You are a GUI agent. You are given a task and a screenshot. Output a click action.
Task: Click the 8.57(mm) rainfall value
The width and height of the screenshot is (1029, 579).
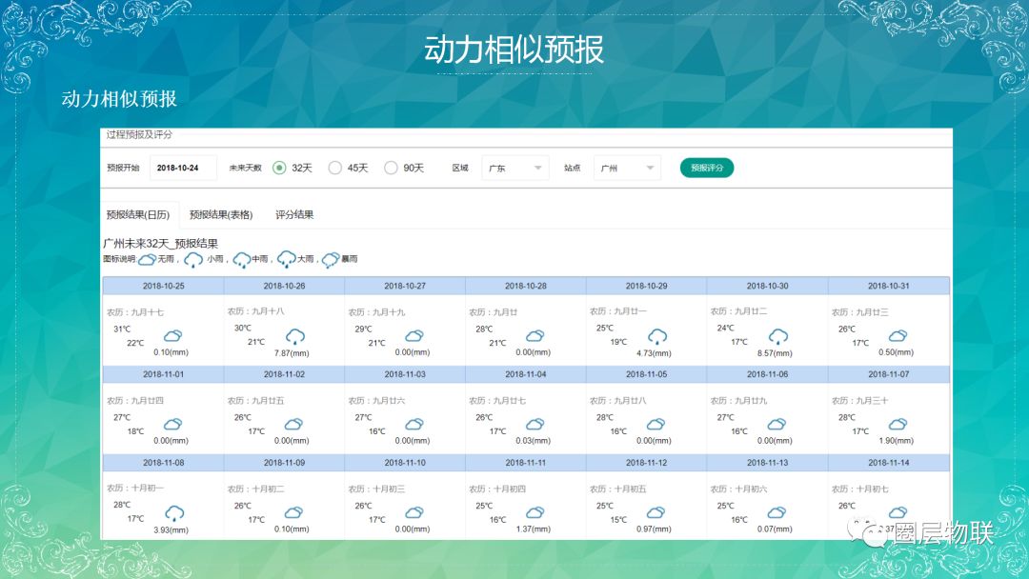point(775,353)
